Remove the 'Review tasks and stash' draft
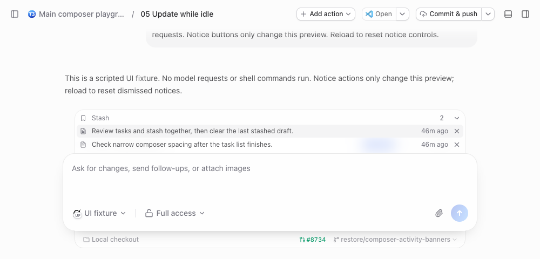540x259 pixels. [x=457, y=131]
